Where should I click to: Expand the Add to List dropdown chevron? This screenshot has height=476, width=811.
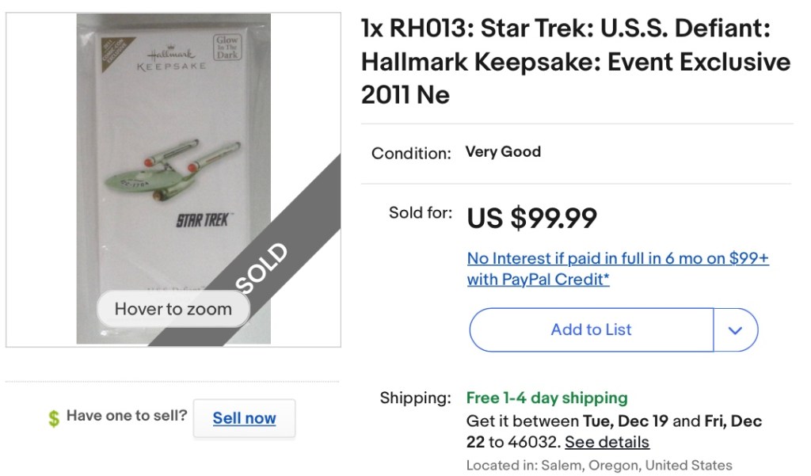coord(736,330)
